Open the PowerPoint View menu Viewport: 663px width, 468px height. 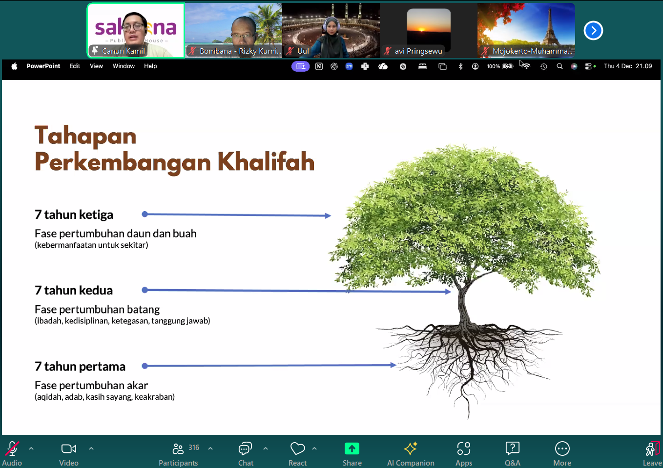96,66
